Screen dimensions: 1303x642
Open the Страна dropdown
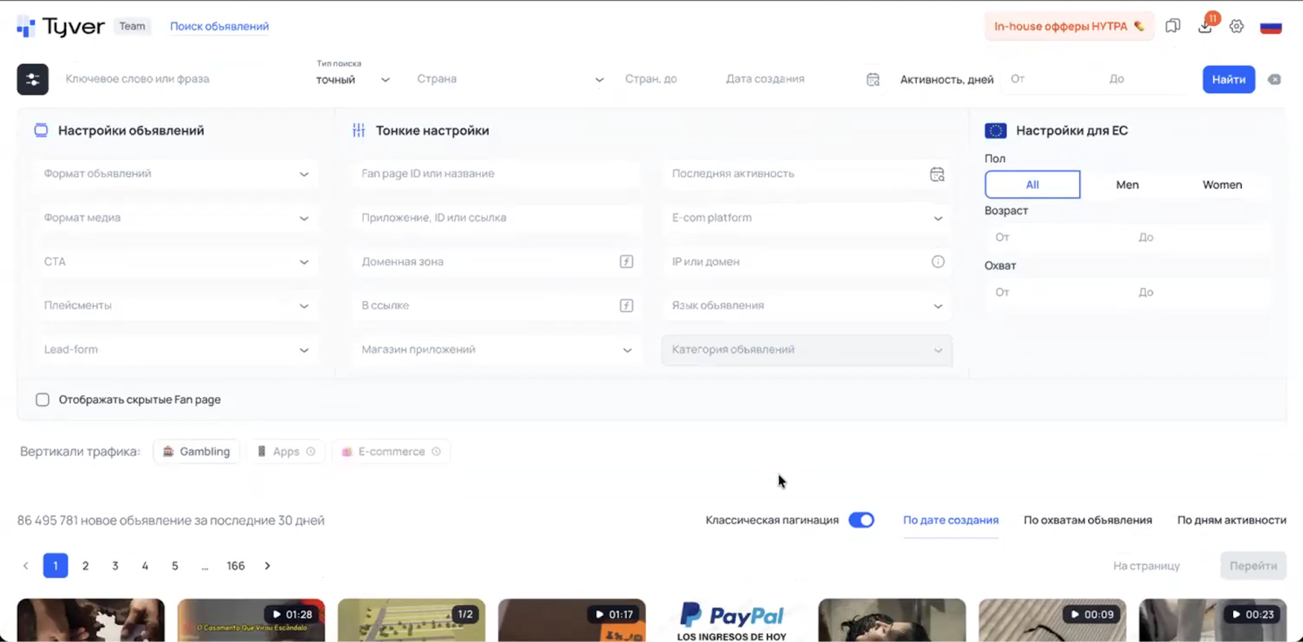click(510, 79)
